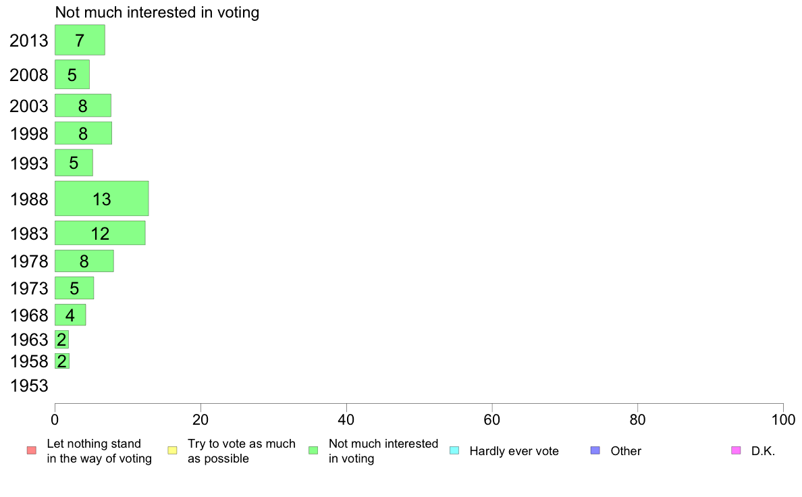Image resolution: width=802 pixels, height=497 pixels.
Task: Click the chart title 'Not much interested in voting'
Action: [157, 12]
